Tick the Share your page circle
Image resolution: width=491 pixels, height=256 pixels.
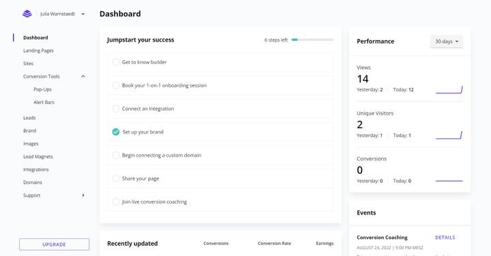116,178
